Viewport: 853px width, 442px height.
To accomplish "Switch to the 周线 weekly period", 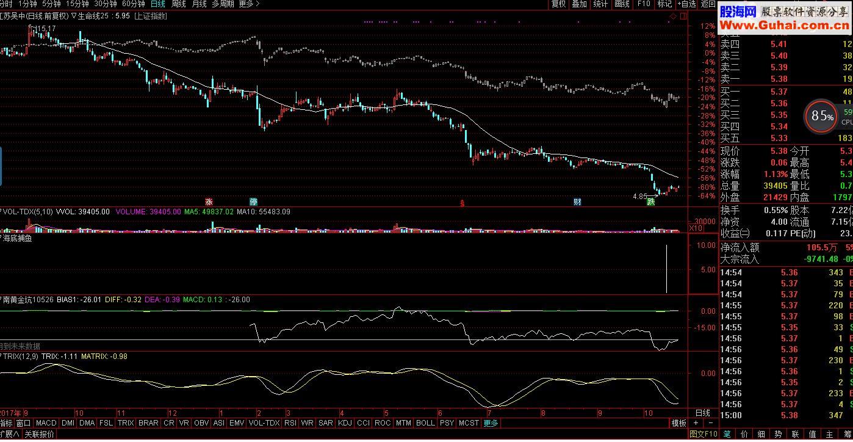I will 179,4.
